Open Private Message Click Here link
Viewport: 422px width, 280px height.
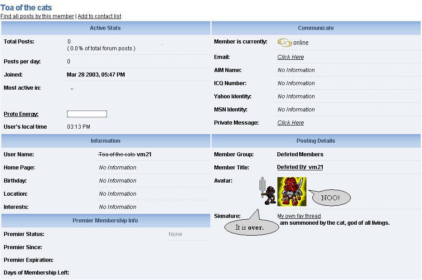pyautogui.click(x=291, y=123)
